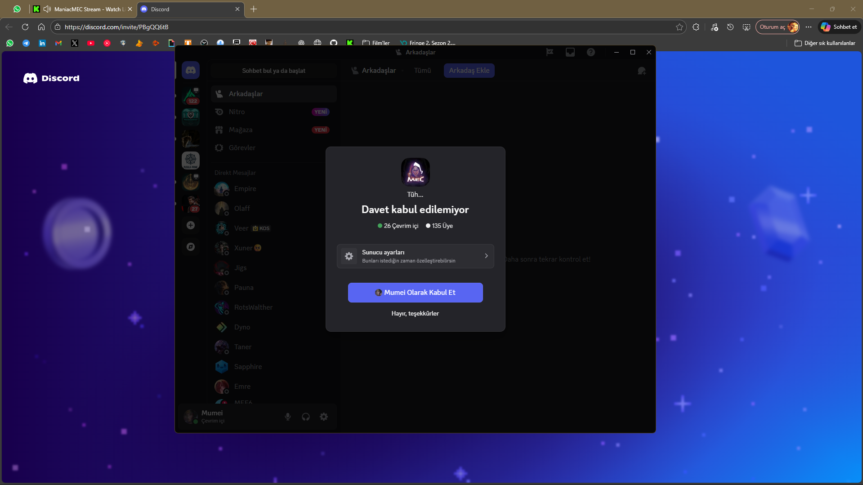The image size is (863, 485).
Task: Open the inbox icon in Discord title bar
Action: 570,52
